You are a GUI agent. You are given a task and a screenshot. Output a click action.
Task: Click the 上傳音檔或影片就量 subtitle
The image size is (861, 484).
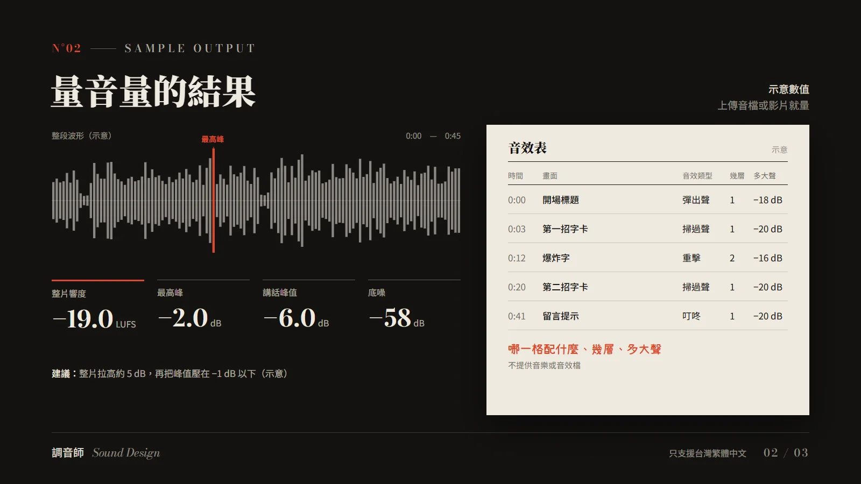(x=763, y=105)
